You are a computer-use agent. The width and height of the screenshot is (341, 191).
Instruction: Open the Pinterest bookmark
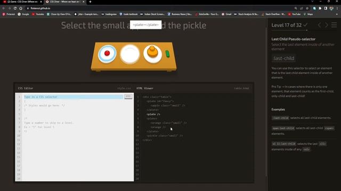pyautogui.click(x=9, y=14)
